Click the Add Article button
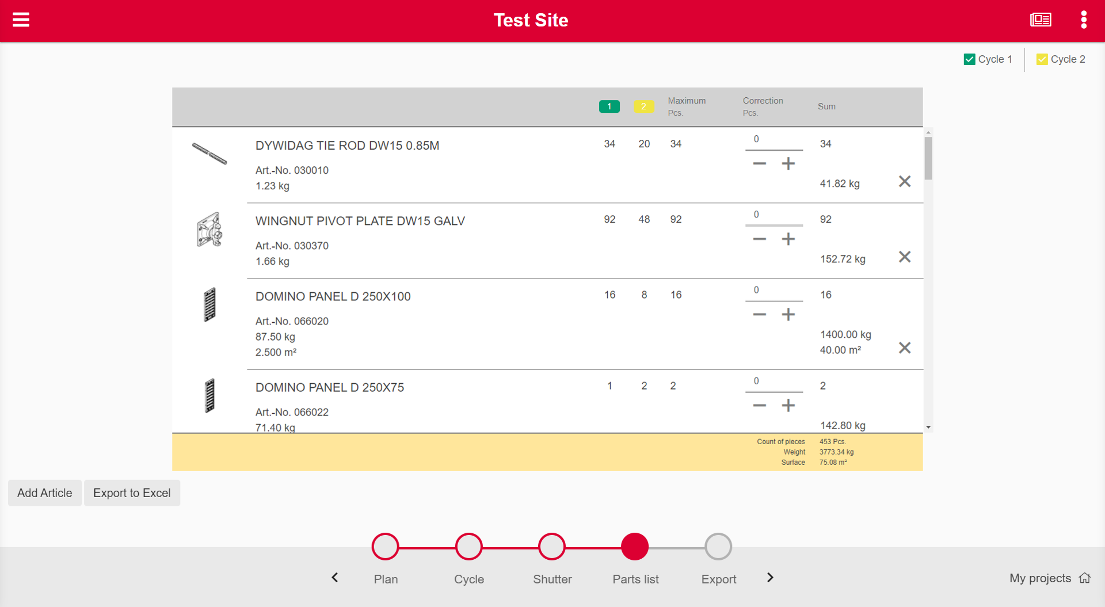This screenshot has height=607, width=1105. 45,493
